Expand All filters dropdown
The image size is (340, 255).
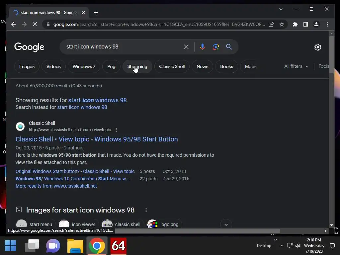(296, 66)
